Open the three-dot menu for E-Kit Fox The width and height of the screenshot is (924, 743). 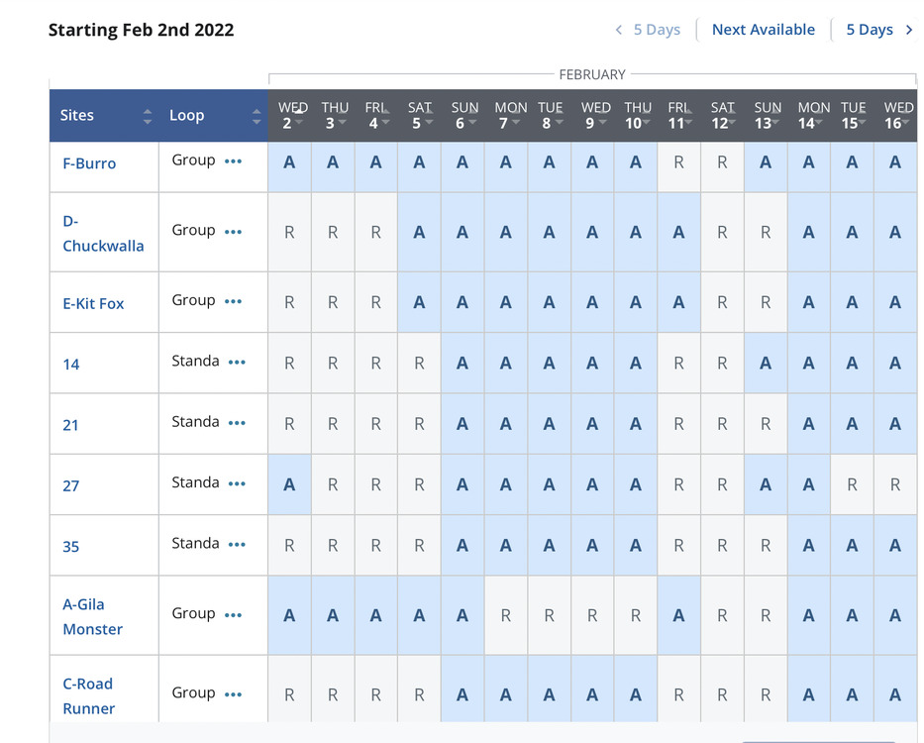tap(233, 301)
